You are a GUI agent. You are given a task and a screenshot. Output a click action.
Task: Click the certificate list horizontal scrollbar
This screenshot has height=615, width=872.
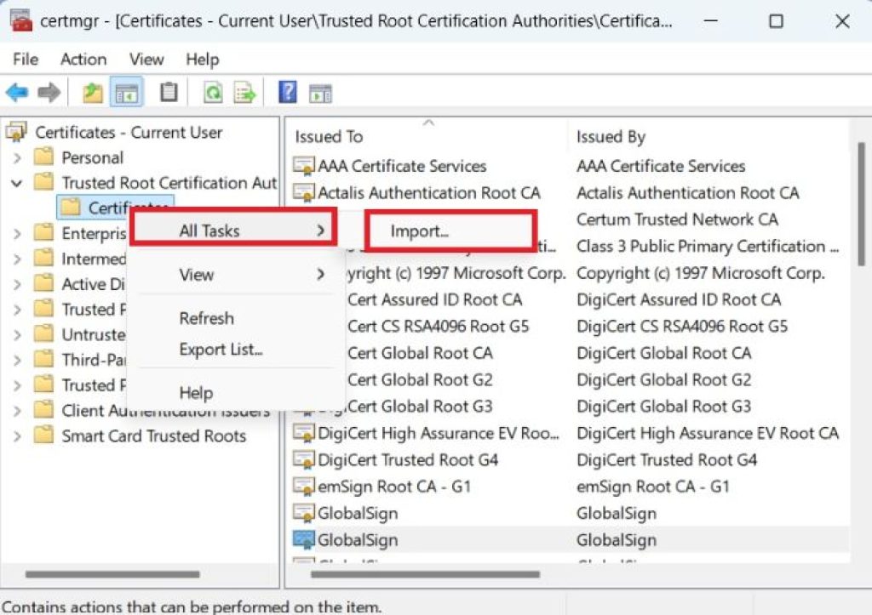425,574
